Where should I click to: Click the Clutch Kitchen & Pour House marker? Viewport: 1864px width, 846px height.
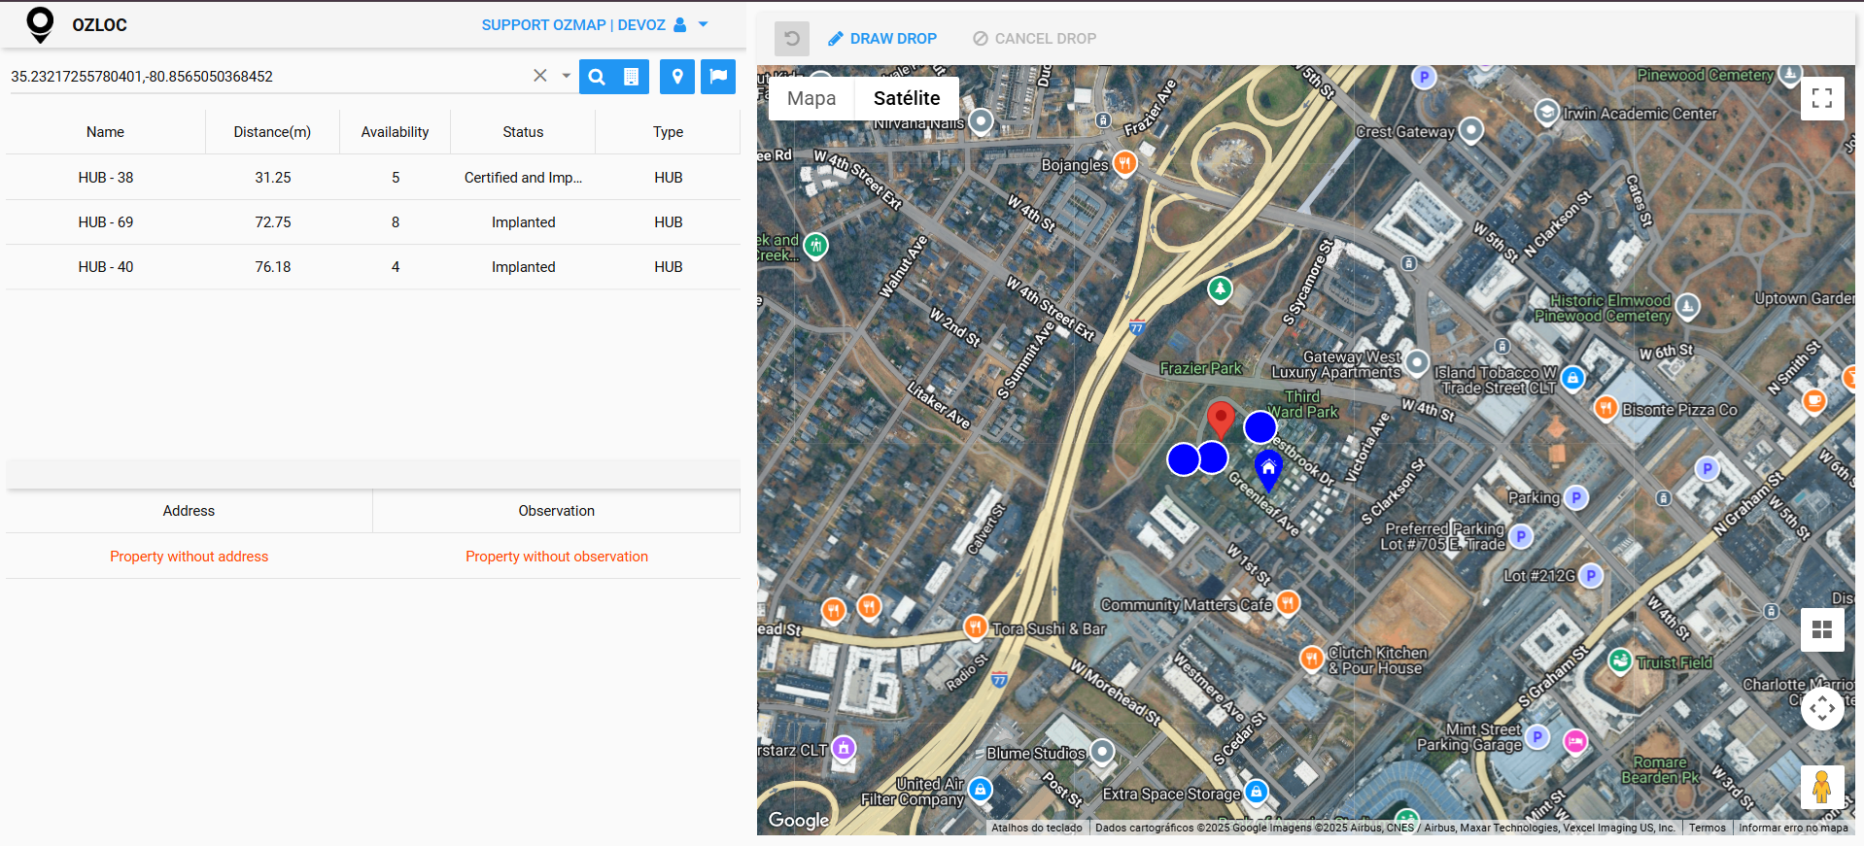click(x=1311, y=659)
